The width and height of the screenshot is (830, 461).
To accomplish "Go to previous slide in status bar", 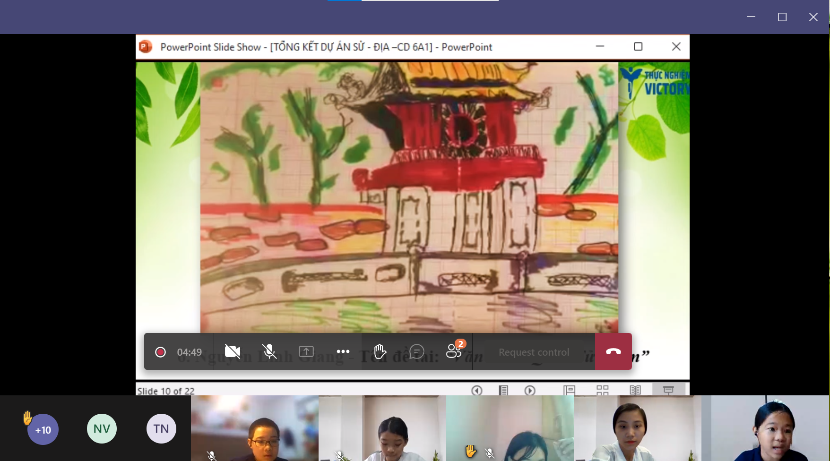I will pyautogui.click(x=477, y=390).
